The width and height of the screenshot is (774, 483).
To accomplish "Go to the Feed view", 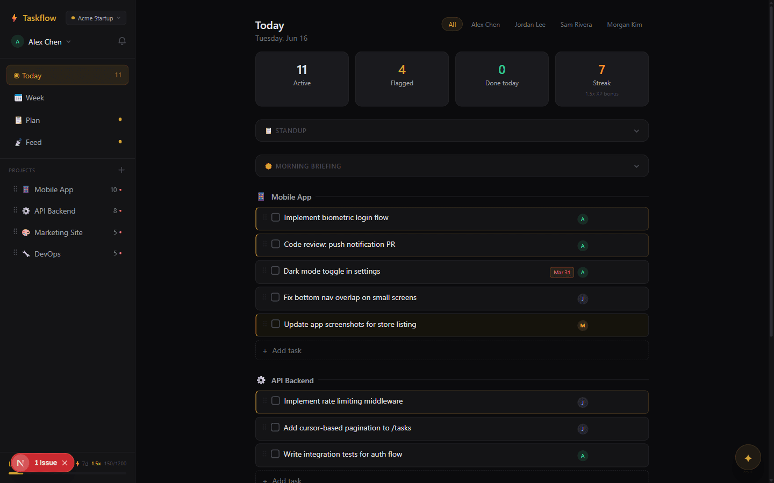I will point(67,142).
